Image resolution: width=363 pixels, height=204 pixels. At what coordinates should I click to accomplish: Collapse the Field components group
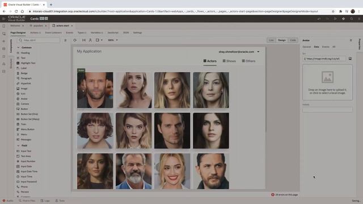pyautogui.click(x=18, y=146)
